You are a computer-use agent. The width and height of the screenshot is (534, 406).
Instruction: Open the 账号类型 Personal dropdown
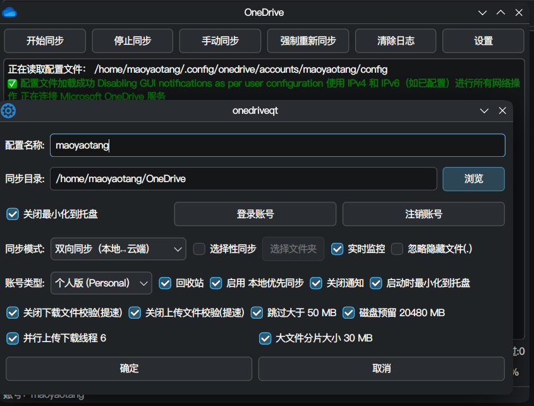point(101,283)
